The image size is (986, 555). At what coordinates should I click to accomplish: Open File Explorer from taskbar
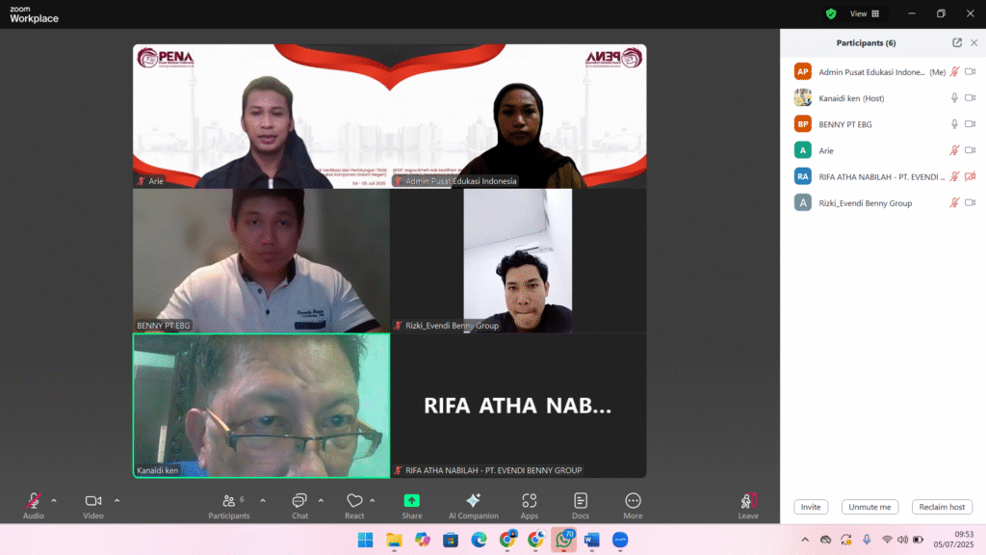394,540
